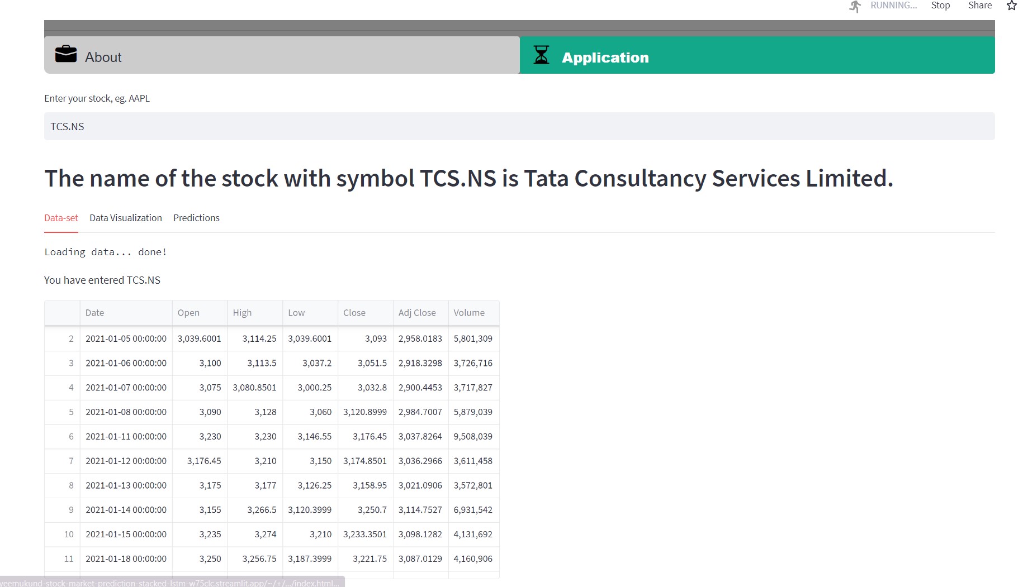Click Volume value 4,160,906
Viewport: 1023px width, 587px height.
pos(473,559)
